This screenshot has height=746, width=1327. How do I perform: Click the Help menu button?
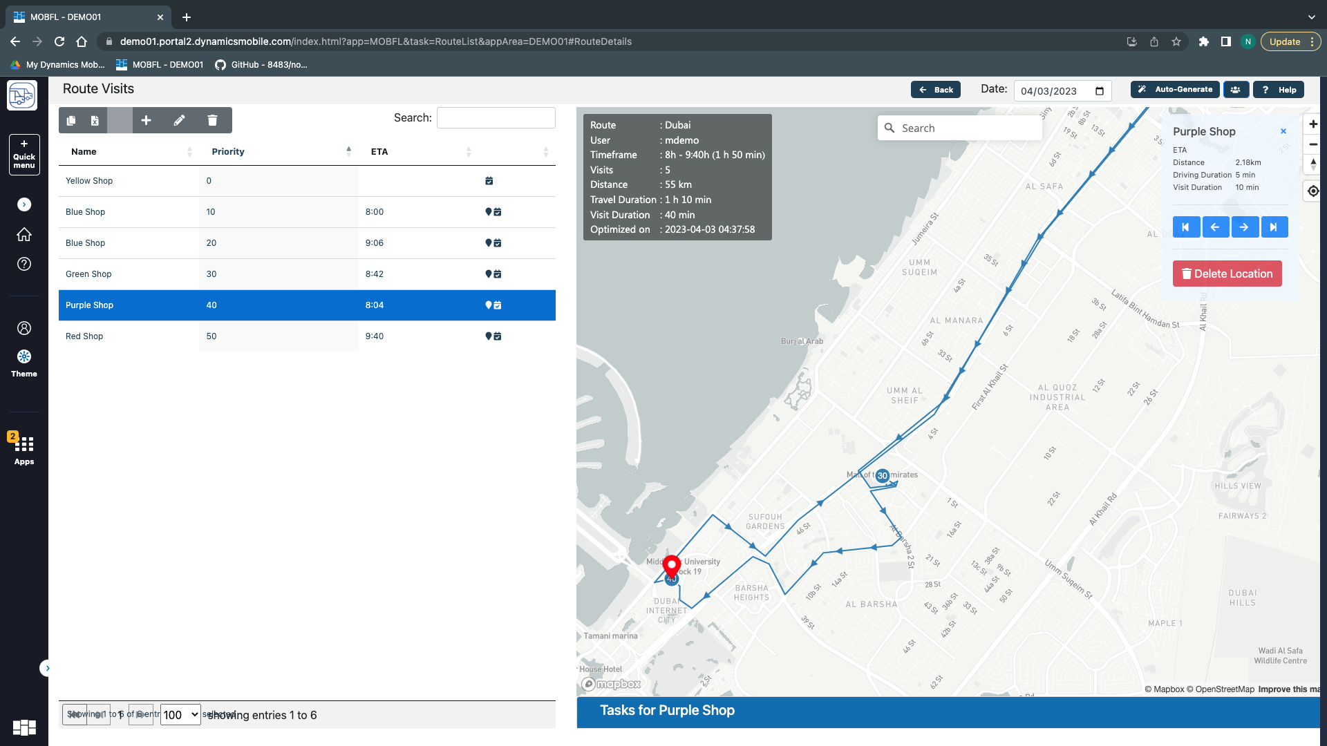1279,89
